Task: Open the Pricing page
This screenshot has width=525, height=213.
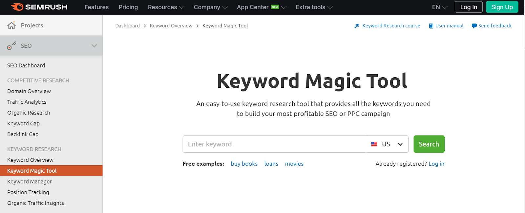Action: (x=128, y=7)
